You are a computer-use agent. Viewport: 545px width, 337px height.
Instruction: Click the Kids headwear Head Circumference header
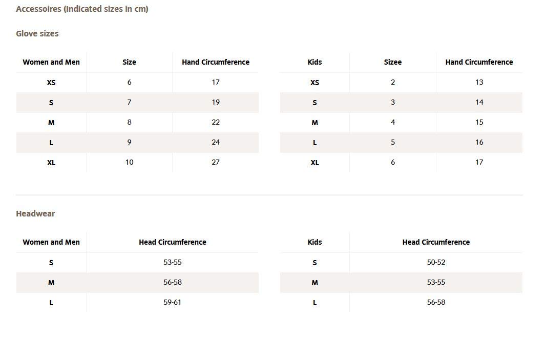coord(436,242)
